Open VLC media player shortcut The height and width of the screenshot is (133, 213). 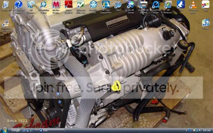tap(193, 7)
